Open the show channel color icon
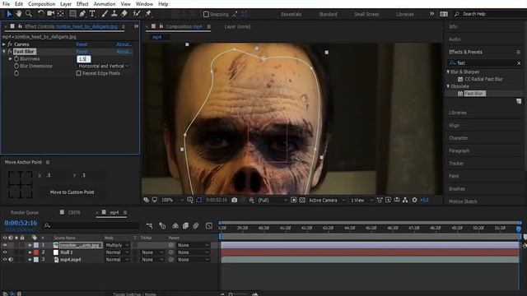The height and width of the screenshot is (296, 527). (x=251, y=200)
